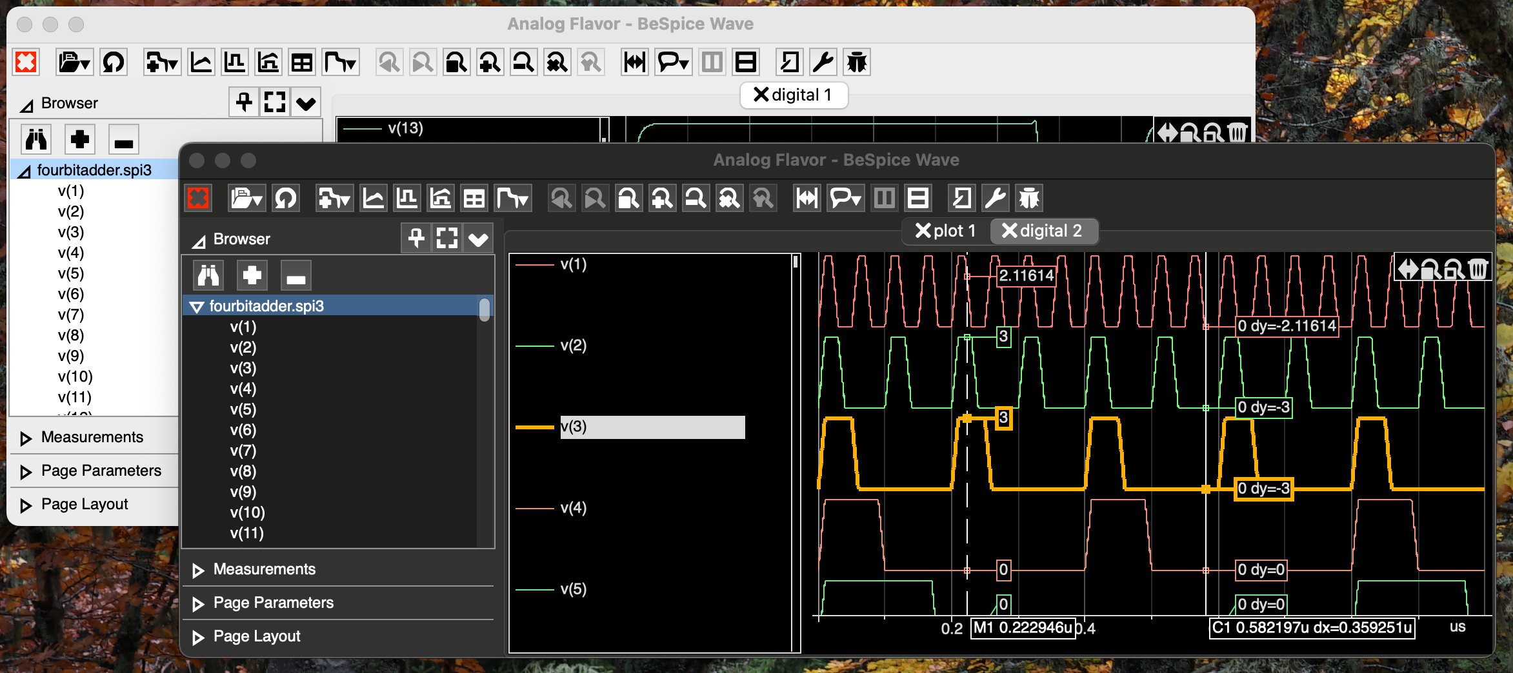The height and width of the screenshot is (673, 1513).
Task: Expand the Measurements section
Action: pyautogui.click(x=264, y=569)
